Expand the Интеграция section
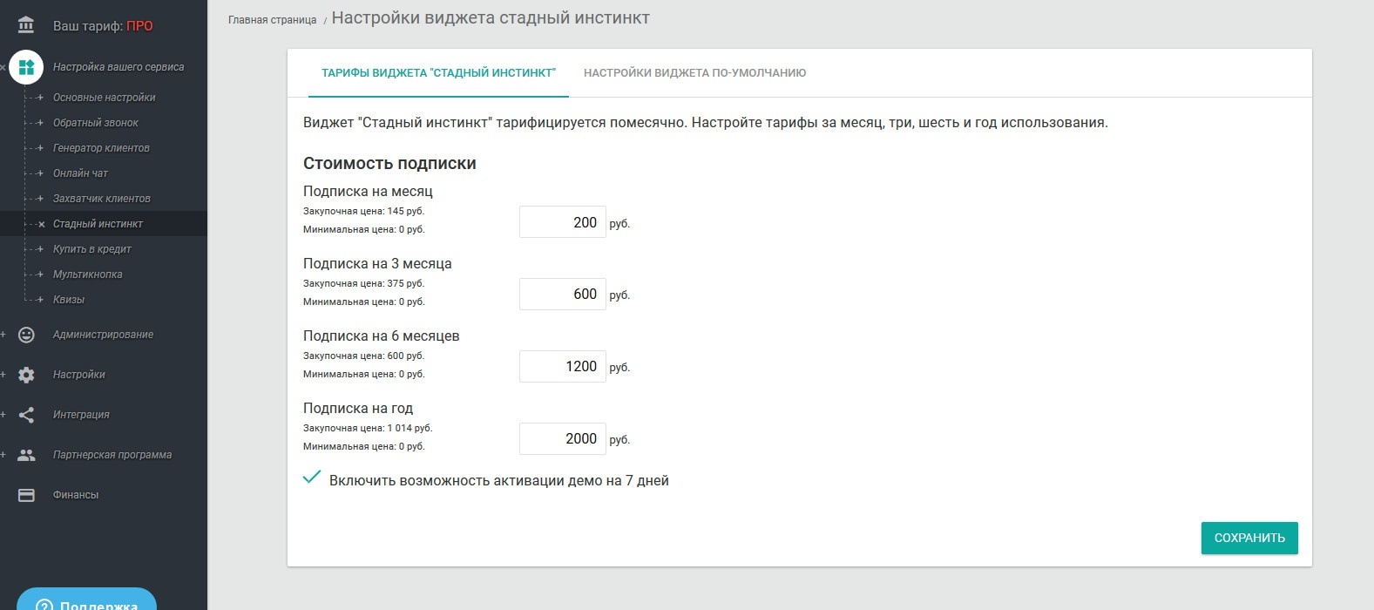Screen dimensions: 1374x610 click(3, 415)
